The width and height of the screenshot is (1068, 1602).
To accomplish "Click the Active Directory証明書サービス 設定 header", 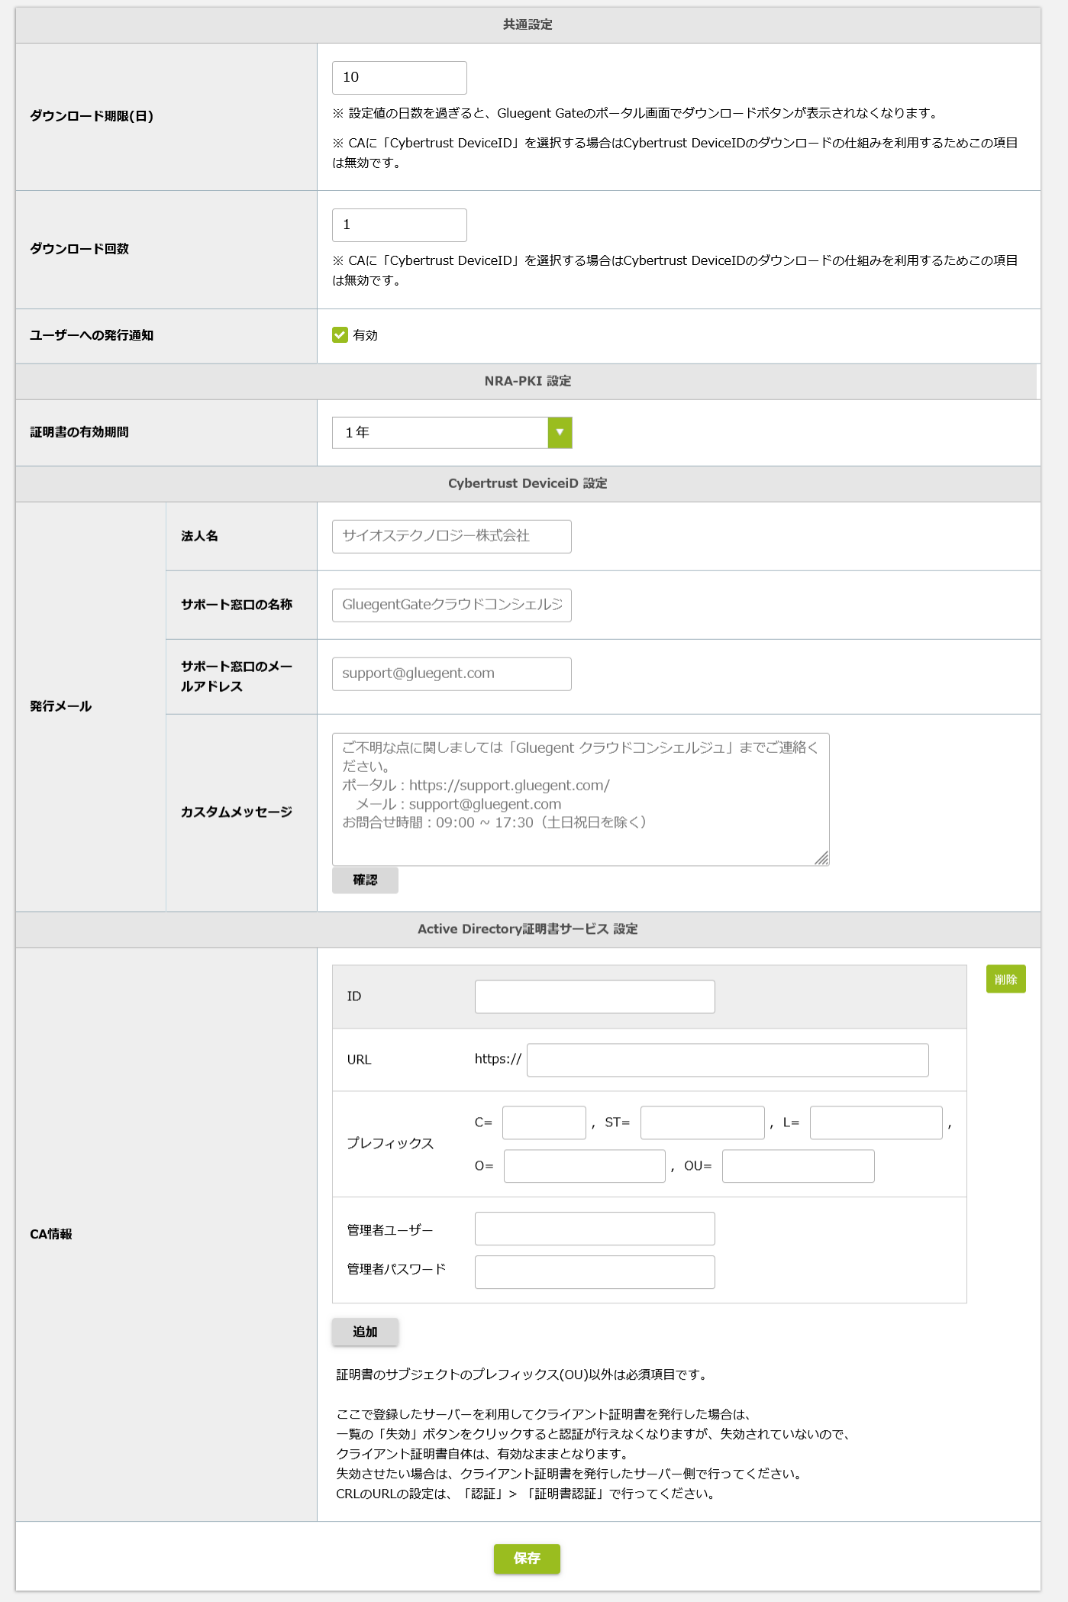I will [528, 930].
